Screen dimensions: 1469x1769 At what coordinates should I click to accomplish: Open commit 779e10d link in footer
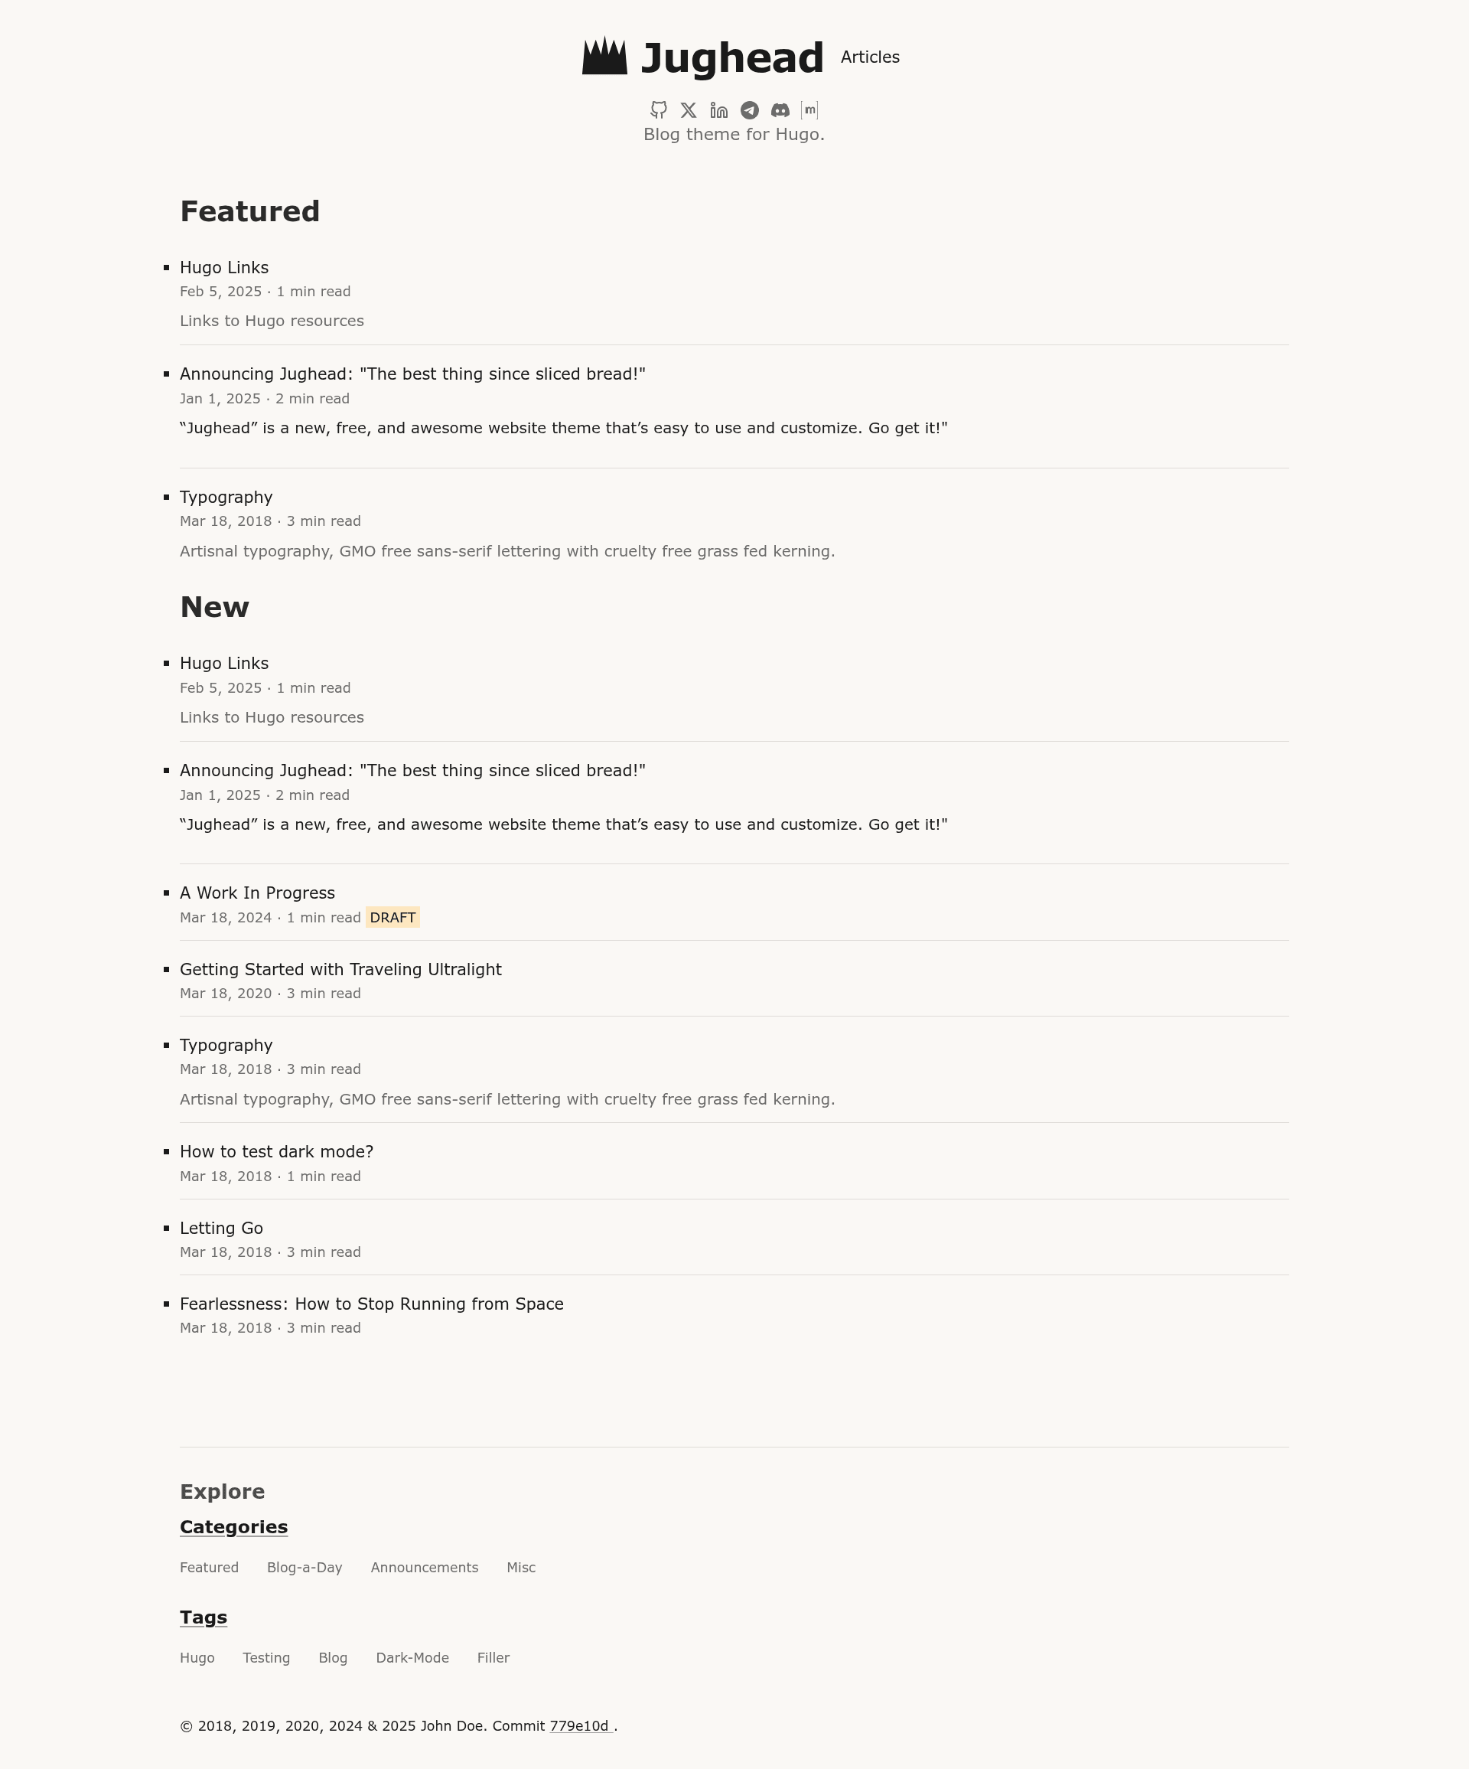coord(581,1726)
